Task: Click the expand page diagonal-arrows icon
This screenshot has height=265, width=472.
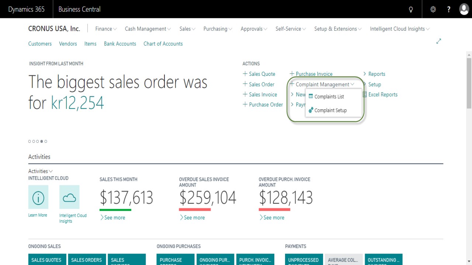Action: [x=439, y=41]
